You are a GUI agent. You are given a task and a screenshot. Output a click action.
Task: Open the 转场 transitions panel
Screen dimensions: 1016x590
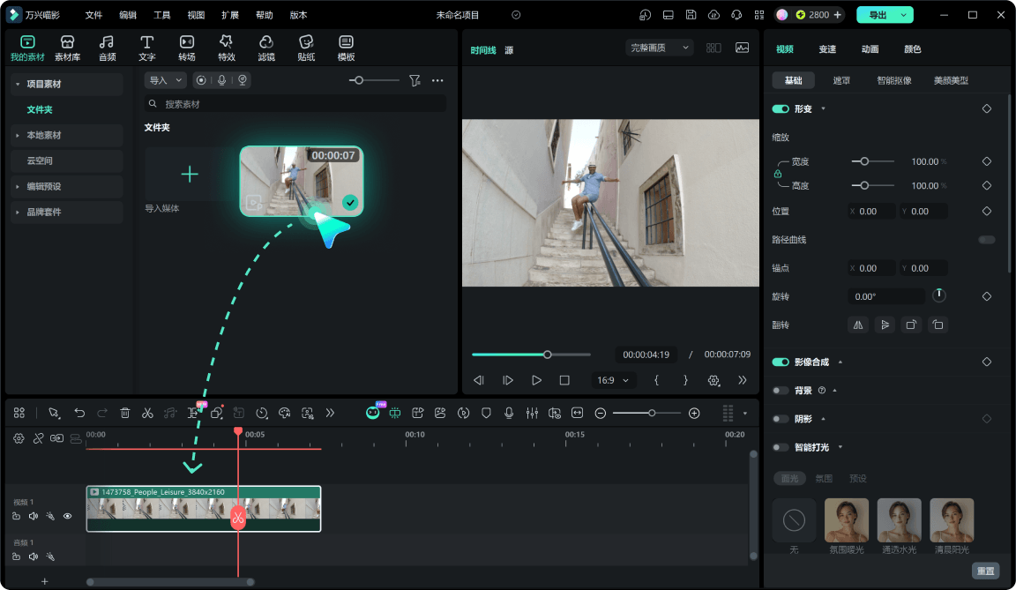pos(187,49)
